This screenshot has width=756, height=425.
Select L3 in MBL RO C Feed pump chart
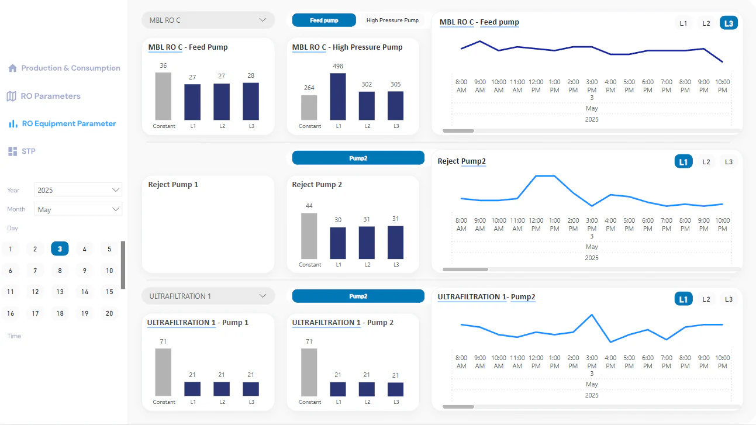click(x=729, y=23)
